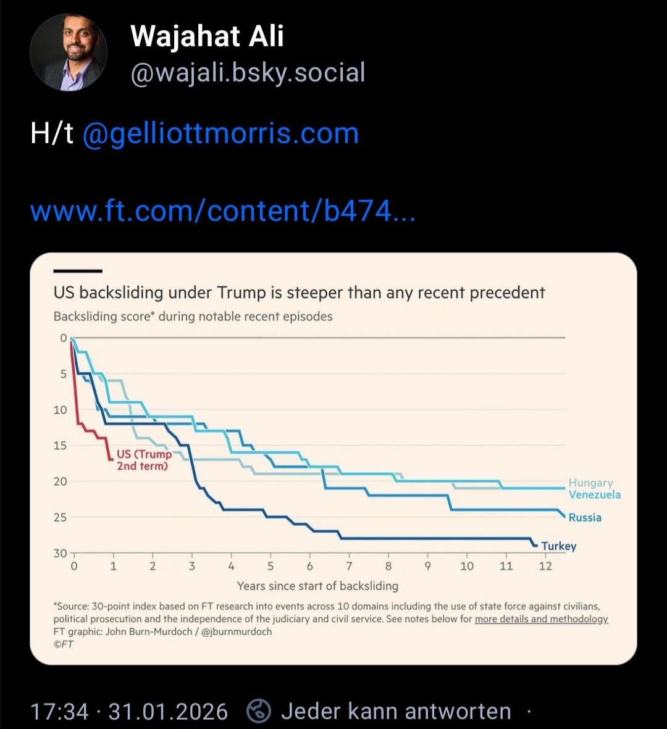667x729 pixels.
Task: Click the chart headline about US backsliding
Action: tap(299, 293)
